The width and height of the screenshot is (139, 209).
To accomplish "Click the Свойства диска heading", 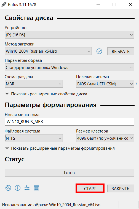I will [29, 18].
